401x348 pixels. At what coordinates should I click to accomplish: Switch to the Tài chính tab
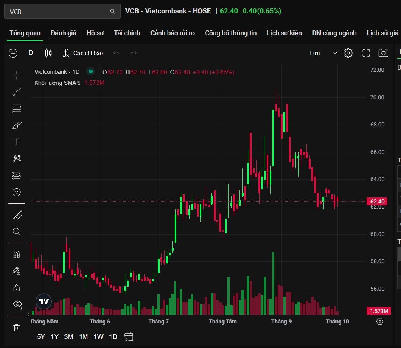pos(127,33)
